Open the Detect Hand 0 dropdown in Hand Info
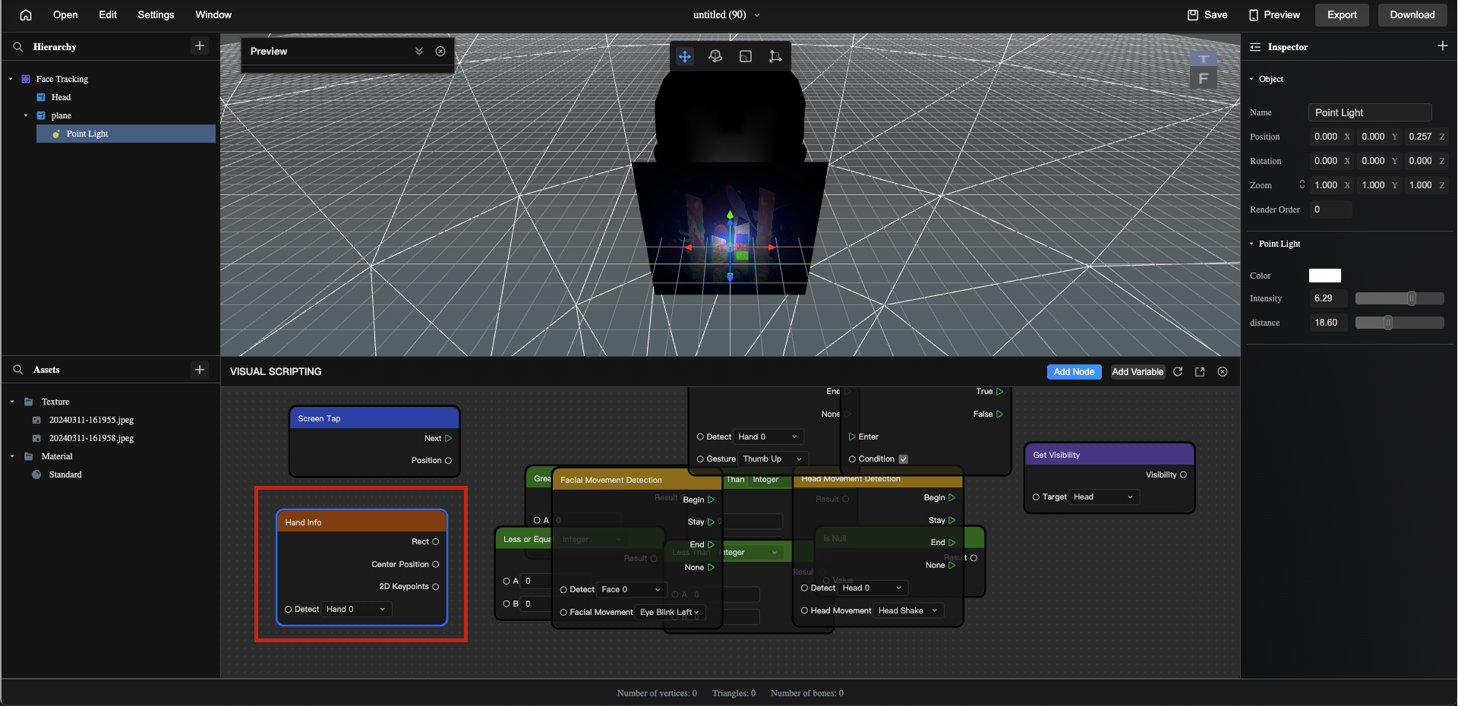The width and height of the screenshot is (1458, 706). pos(357,609)
